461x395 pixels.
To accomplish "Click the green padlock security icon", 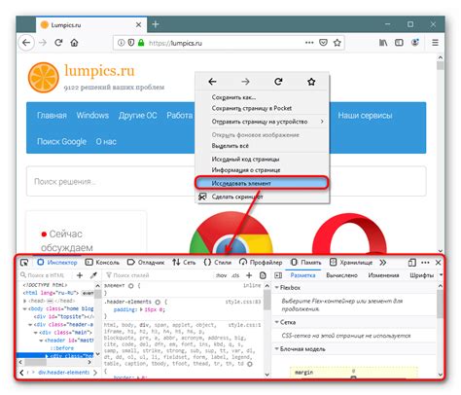I will click(141, 43).
